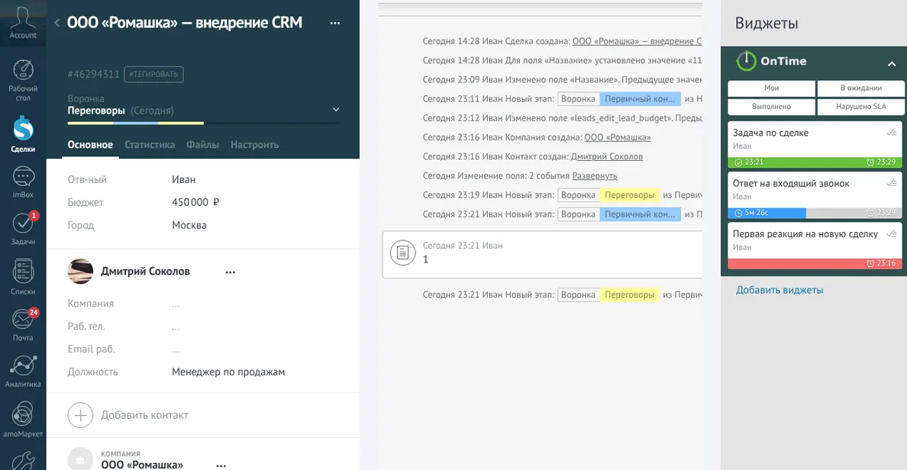The height and width of the screenshot is (470, 907).
Task: Open the Задачи section
Action: (23, 228)
